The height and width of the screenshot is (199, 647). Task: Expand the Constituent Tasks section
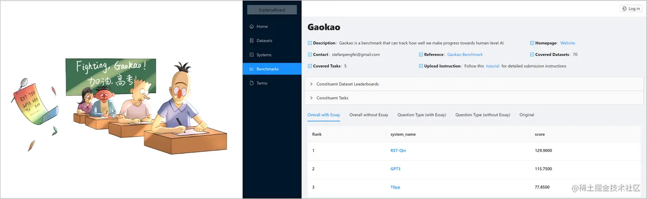[x=474, y=98]
